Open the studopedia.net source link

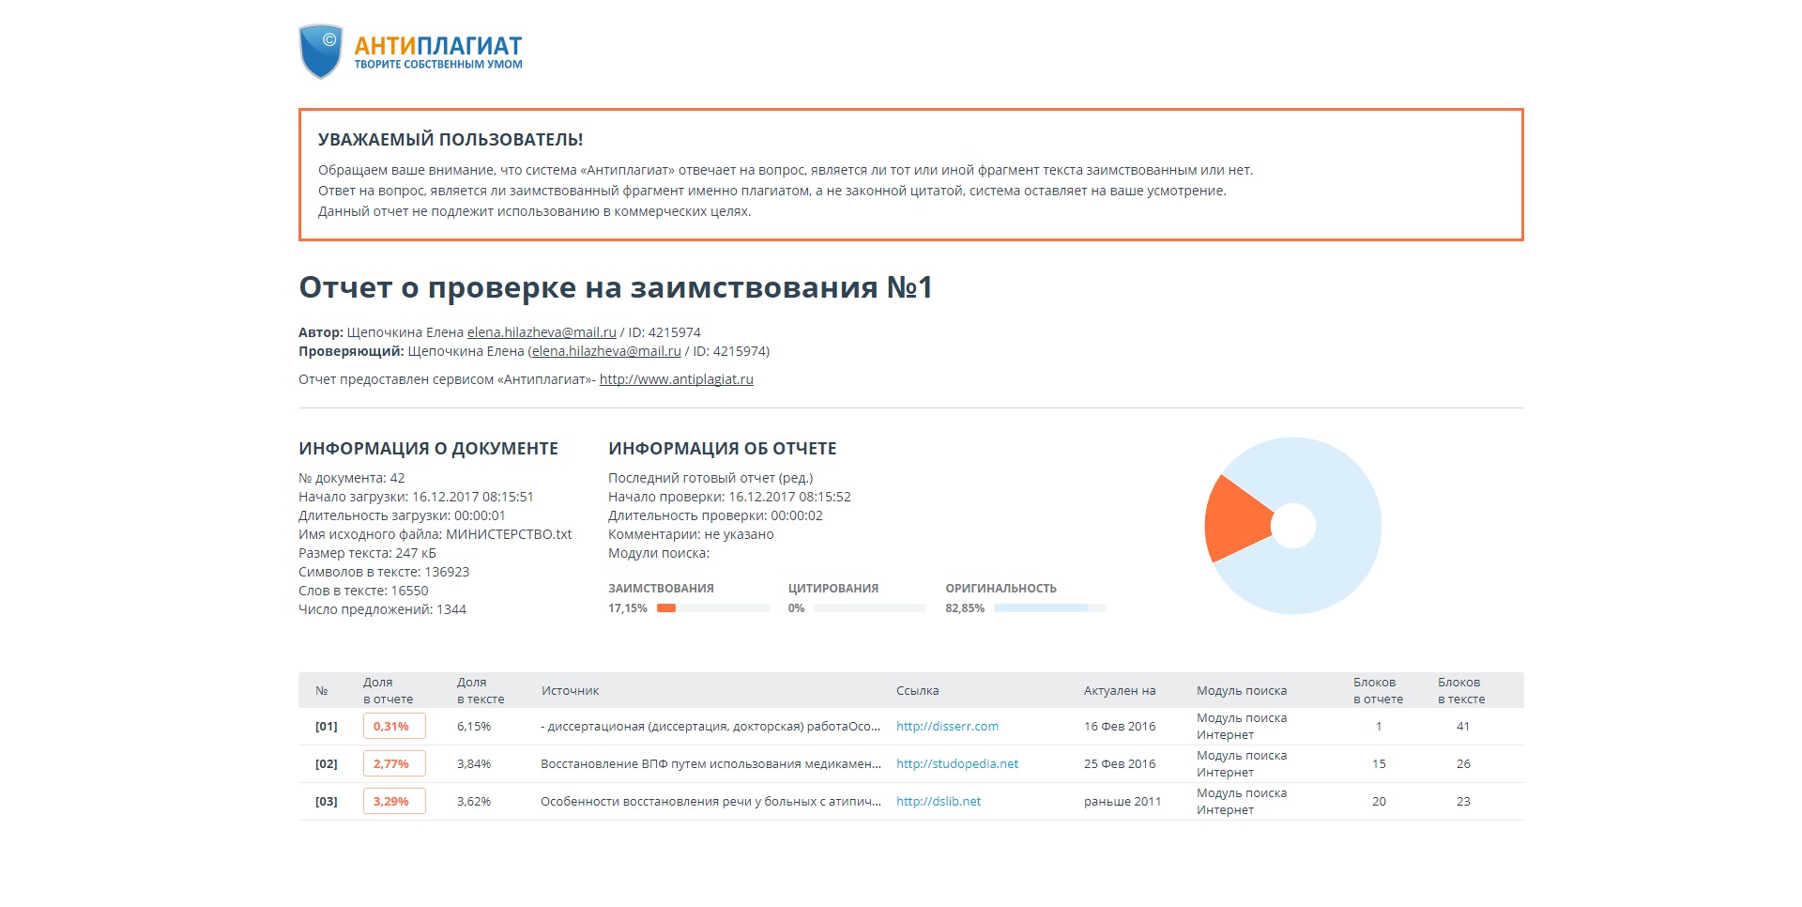(x=956, y=764)
